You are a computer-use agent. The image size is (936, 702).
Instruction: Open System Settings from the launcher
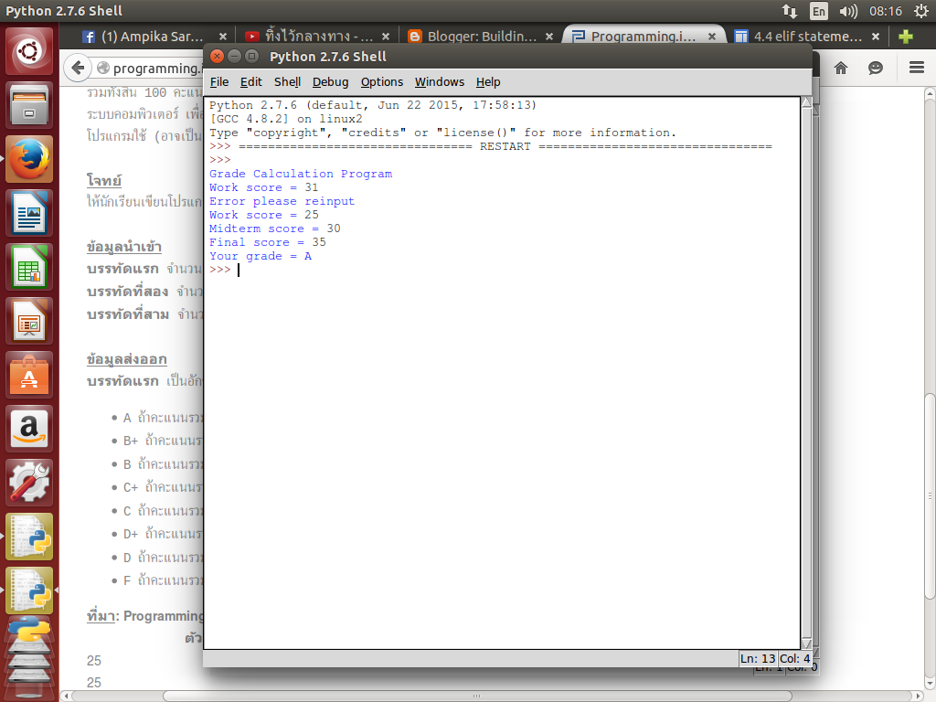pyautogui.click(x=29, y=483)
